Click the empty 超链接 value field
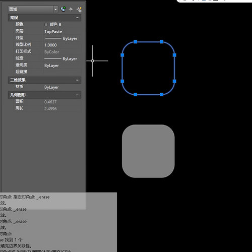 coord(62,72)
